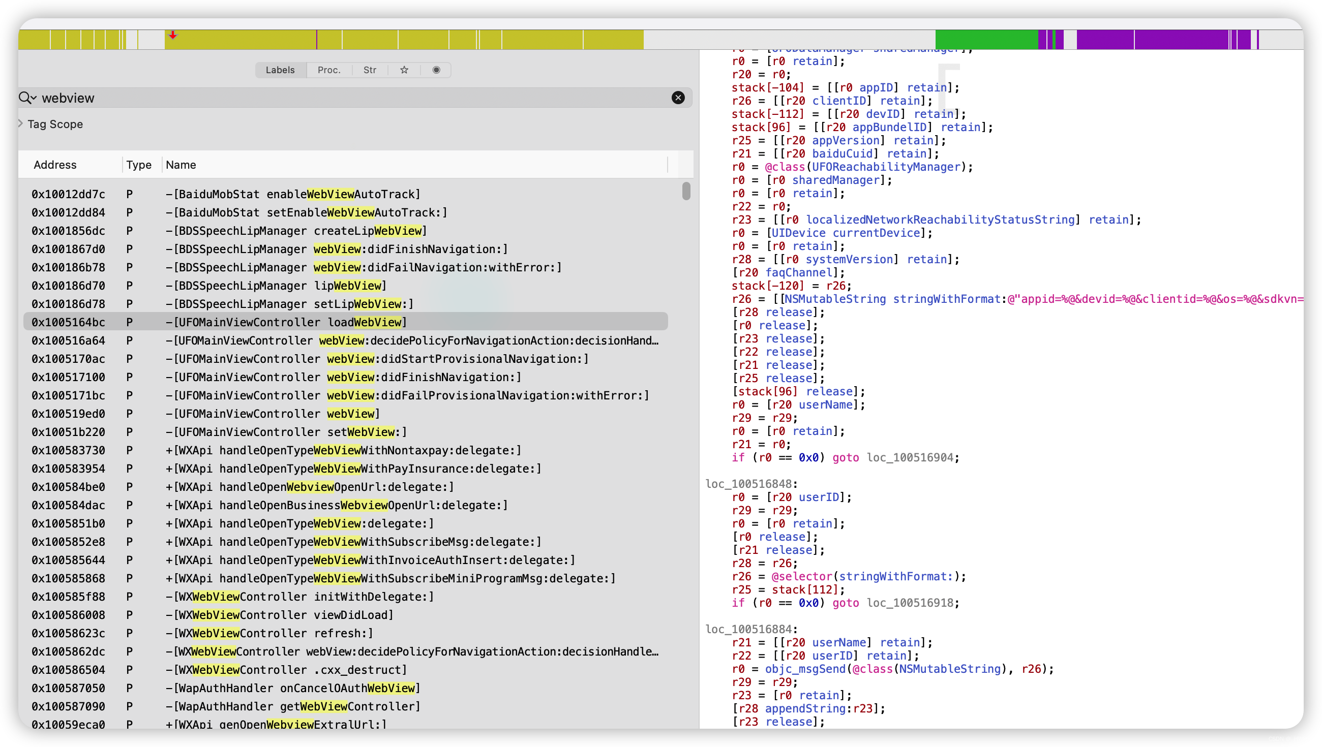The height and width of the screenshot is (747, 1322).
Task: Open the starred bookmarks tab
Action: (x=404, y=70)
